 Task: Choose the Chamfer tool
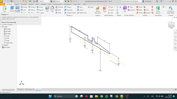[x=59, y=7]
